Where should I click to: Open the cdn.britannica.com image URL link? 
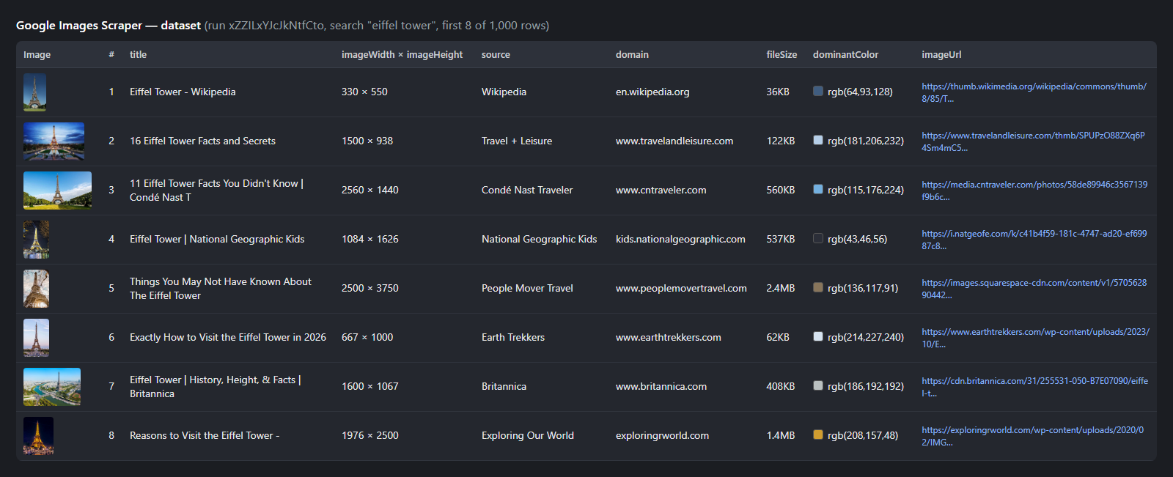click(1035, 387)
